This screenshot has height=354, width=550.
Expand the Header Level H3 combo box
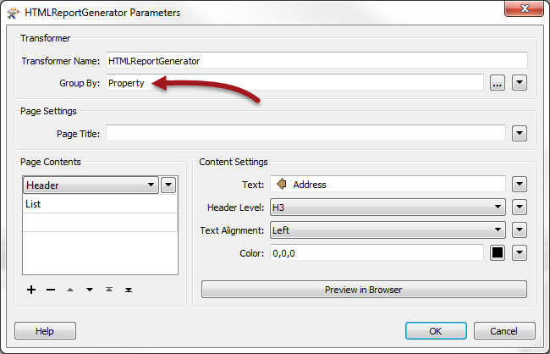388,207
